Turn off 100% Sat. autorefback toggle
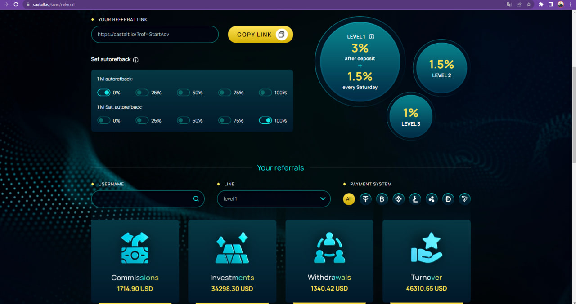Image resolution: width=576 pixels, height=304 pixels. (265, 120)
